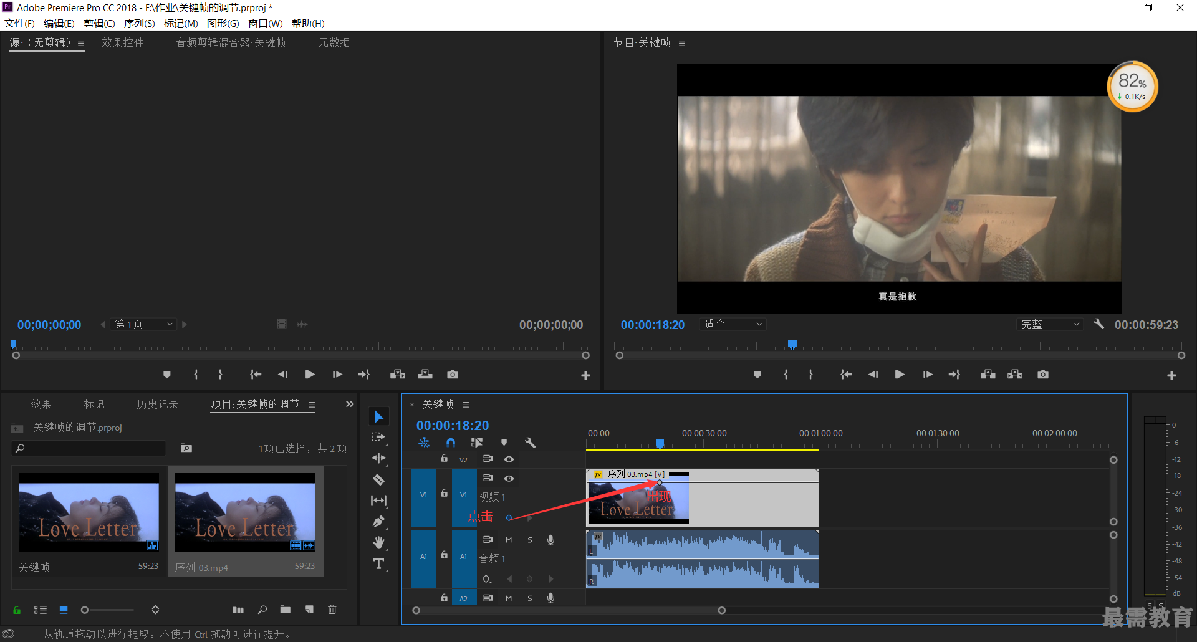This screenshot has height=642, width=1197.
Task: Select 序列 03.mp4 thumbnail in Project
Action: 245,512
